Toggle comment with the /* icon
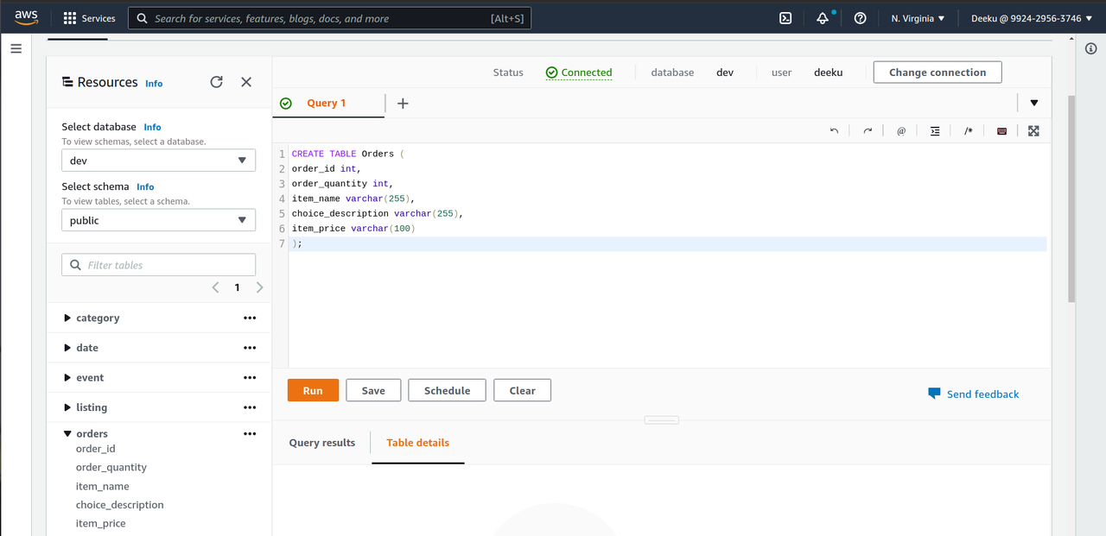This screenshot has width=1106, height=536. point(968,131)
